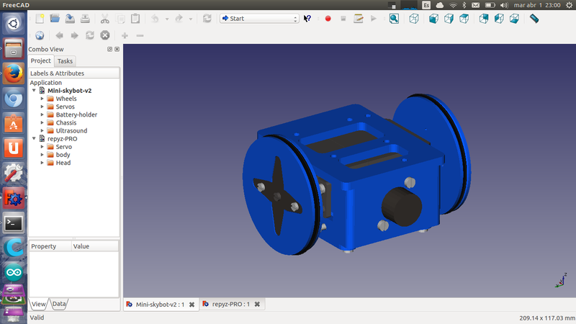Click the What's This help icon
576x324 pixels.
click(307, 19)
